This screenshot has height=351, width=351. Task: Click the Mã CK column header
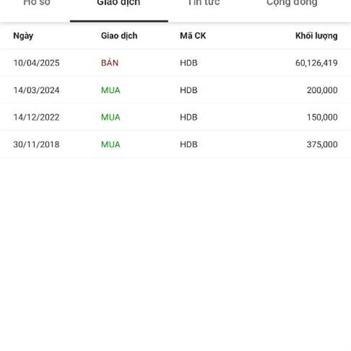coord(193,36)
